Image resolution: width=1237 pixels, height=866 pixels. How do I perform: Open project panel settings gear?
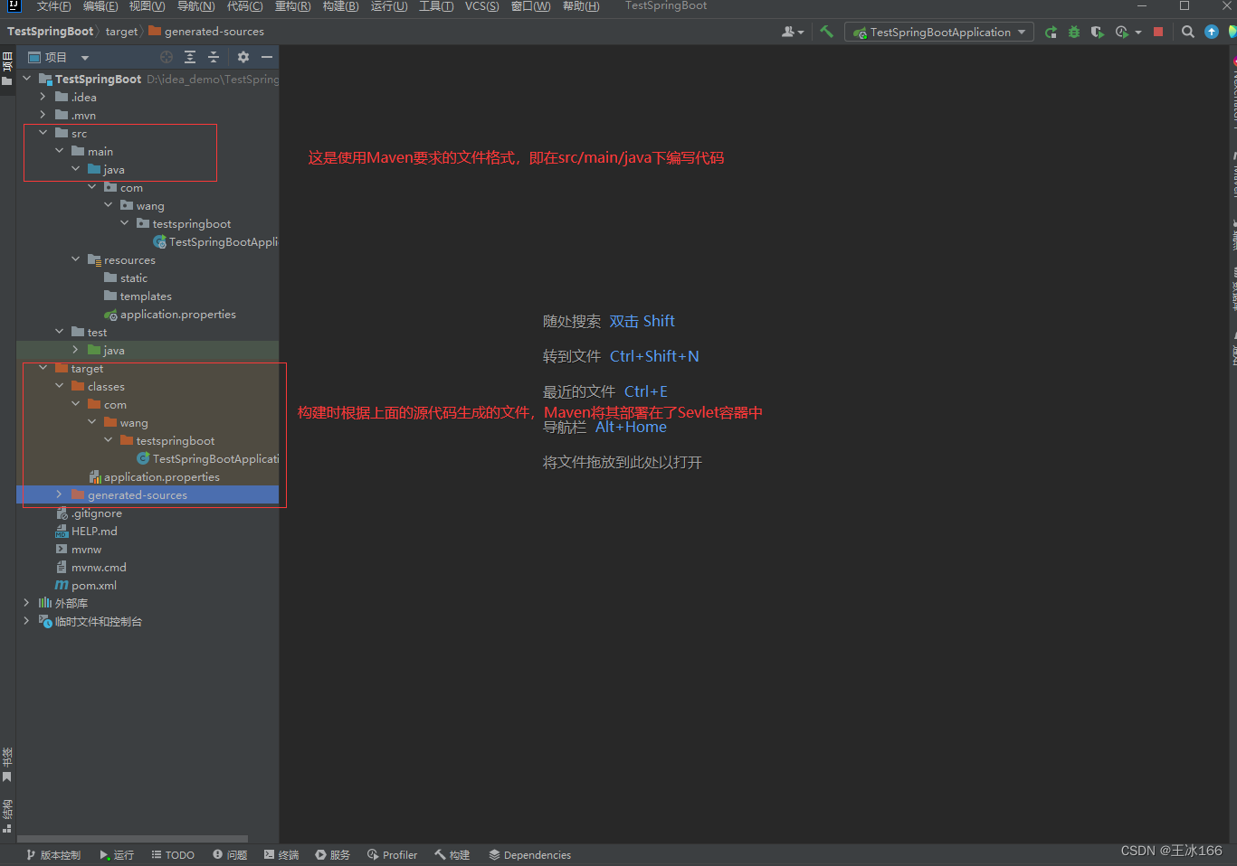[x=243, y=57]
